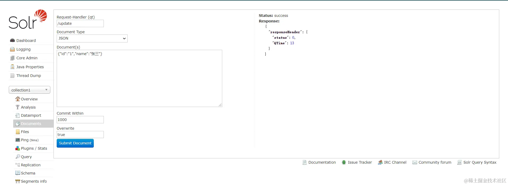Click the Plugins / Stats icon
Image resolution: width=508 pixels, height=185 pixels.
18,148
